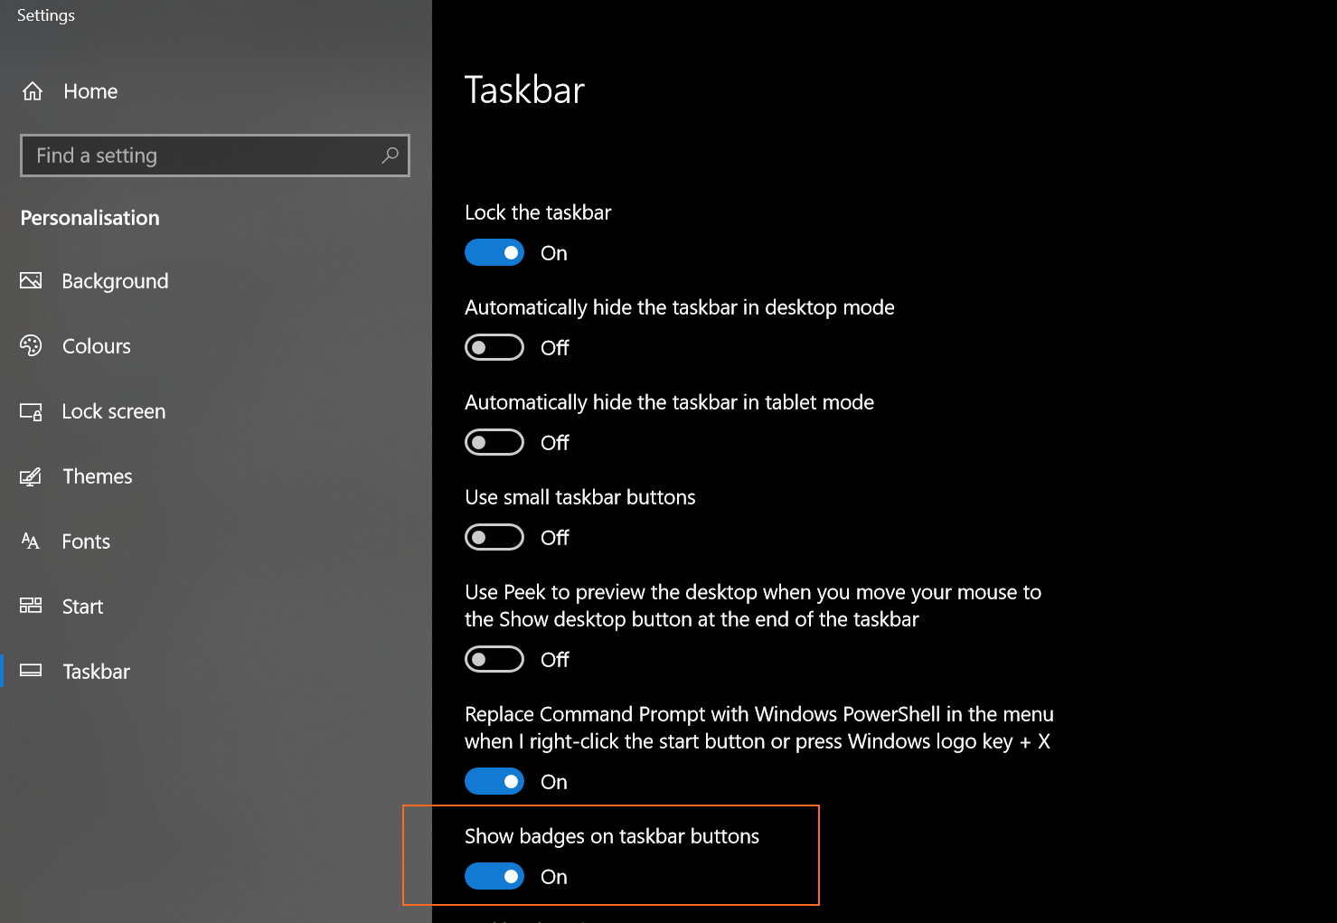Navigate to Fonts settings page

tap(86, 541)
